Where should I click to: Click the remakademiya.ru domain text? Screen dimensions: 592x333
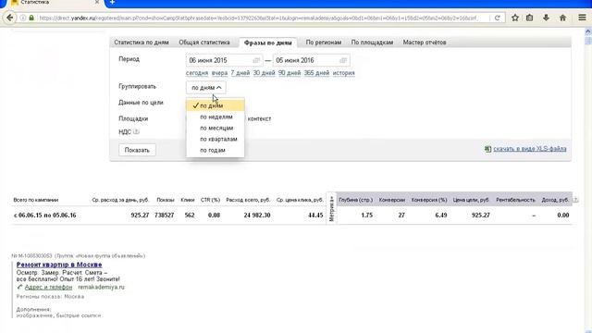[101, 287]
